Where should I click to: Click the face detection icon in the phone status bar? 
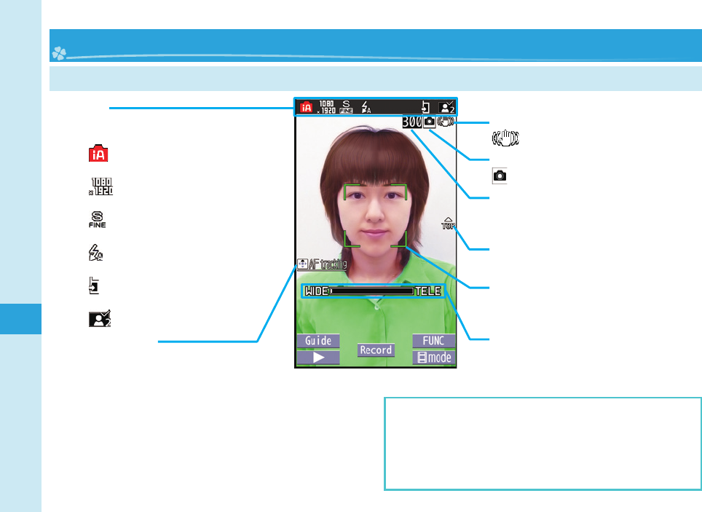coord(446,107)
